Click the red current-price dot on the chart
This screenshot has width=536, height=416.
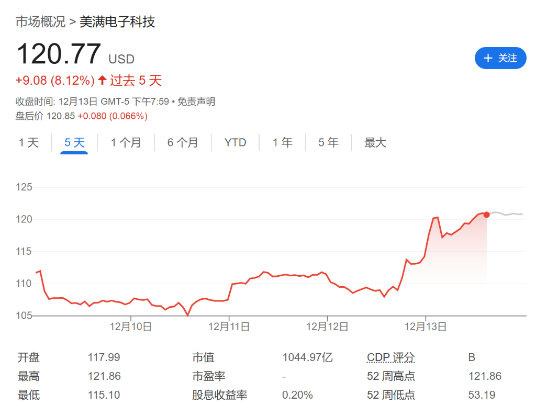[486, 214]
